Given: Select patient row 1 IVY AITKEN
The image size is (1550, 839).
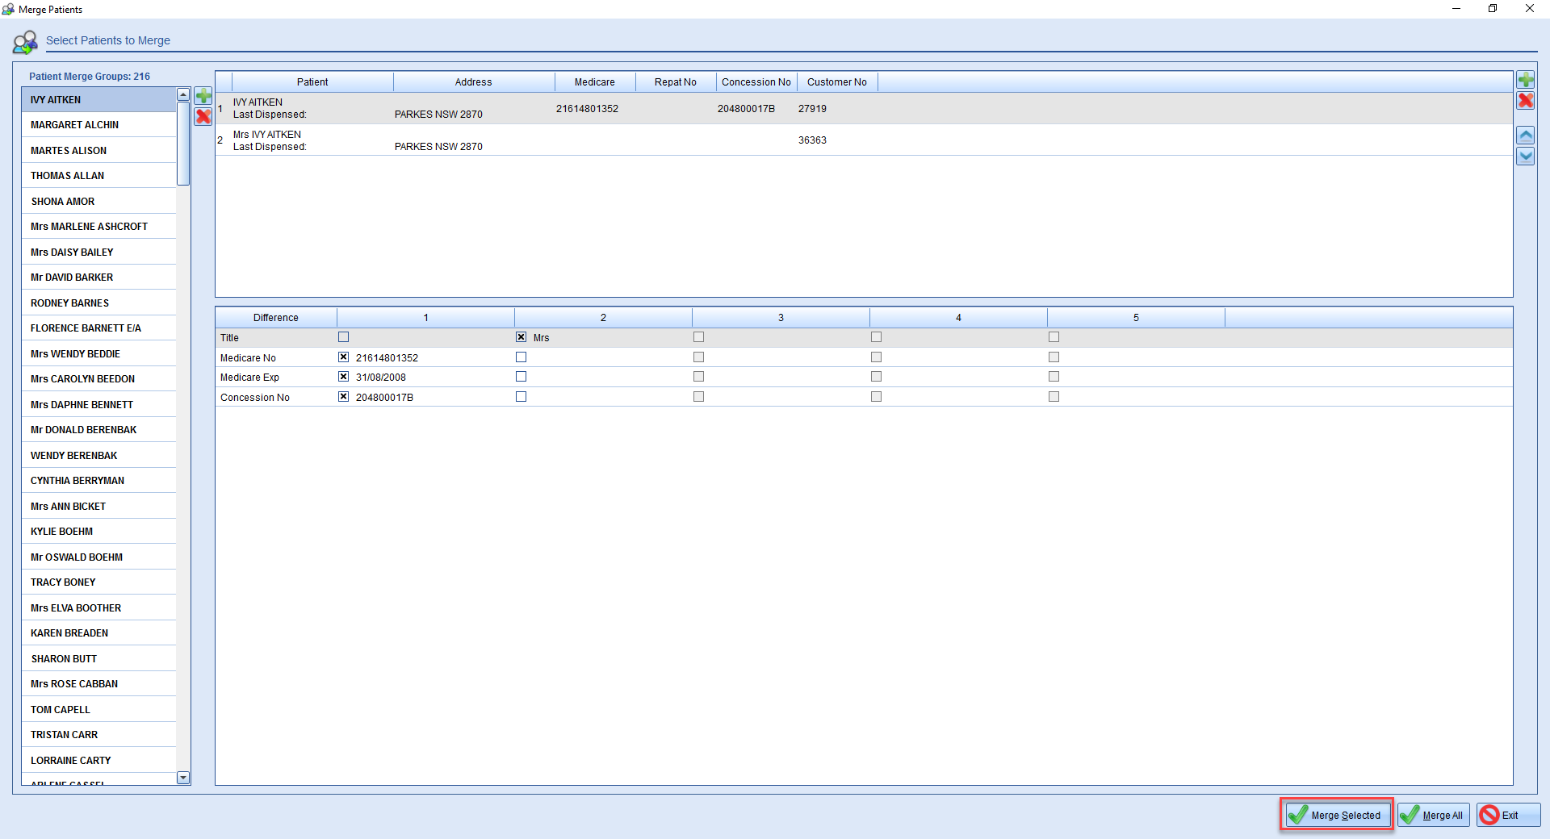Looking at the screenshot, I should pyautogui.click(x=864, y=108).
